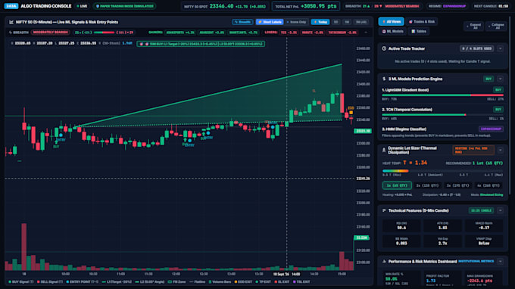
Task: Click the LightGBM buy/sell probability bar
Action: pos(442,95)
